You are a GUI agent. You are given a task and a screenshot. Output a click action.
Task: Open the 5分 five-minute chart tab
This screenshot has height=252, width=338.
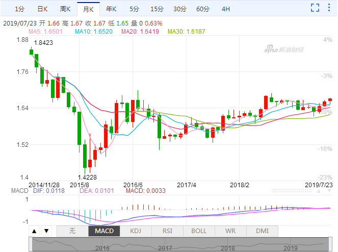pos(134,9)
